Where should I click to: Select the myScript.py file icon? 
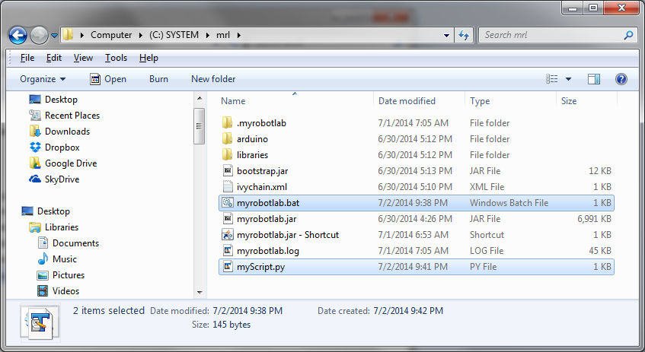(228, 267)
